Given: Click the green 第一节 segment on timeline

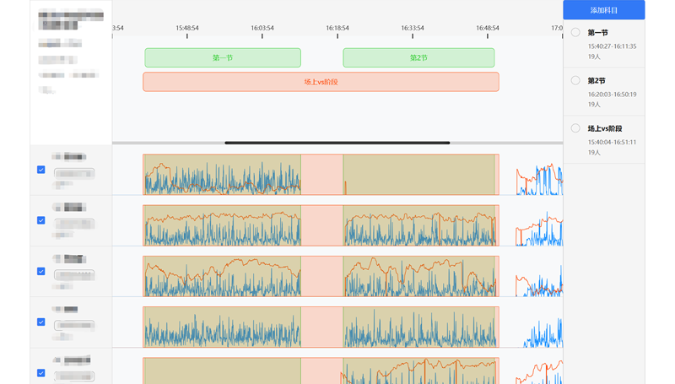Looking at the screenshot, I should pos(223,57).
